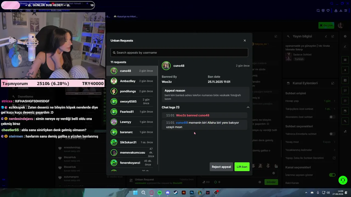
Task: Select memevakumcusu unban request
Action: (132, 152)
